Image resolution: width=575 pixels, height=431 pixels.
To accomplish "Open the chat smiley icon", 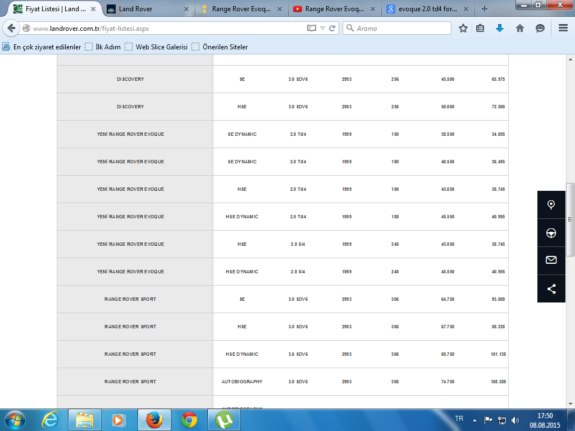I will (540, 28).
